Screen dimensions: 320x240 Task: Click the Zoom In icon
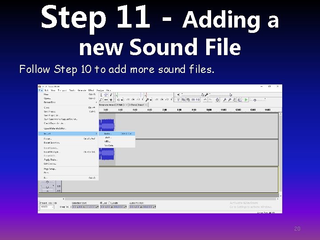[225, 100]
